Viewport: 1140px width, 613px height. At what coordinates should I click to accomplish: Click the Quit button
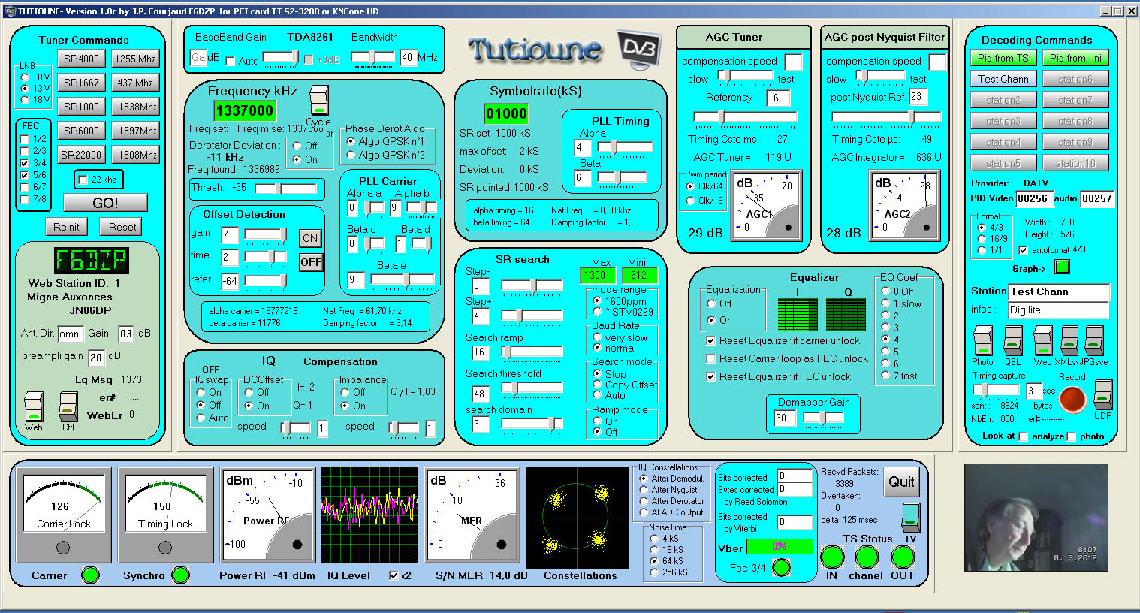(x=901, y=482)
